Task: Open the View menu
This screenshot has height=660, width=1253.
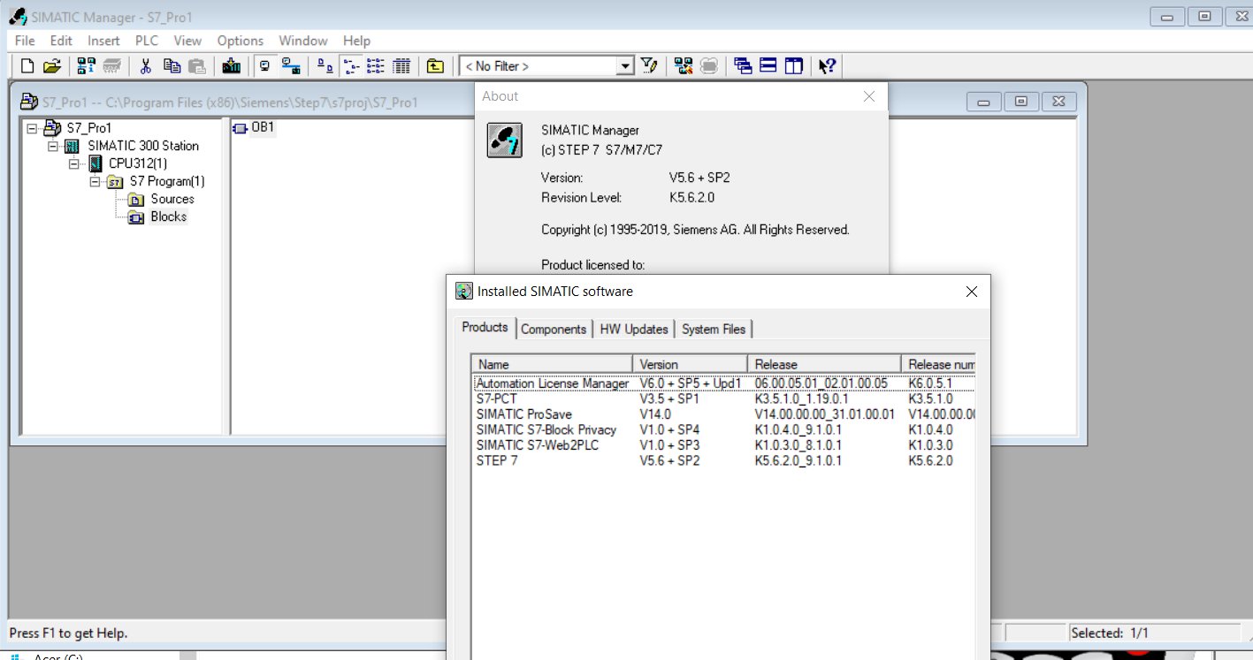Action: pos(187,41)
